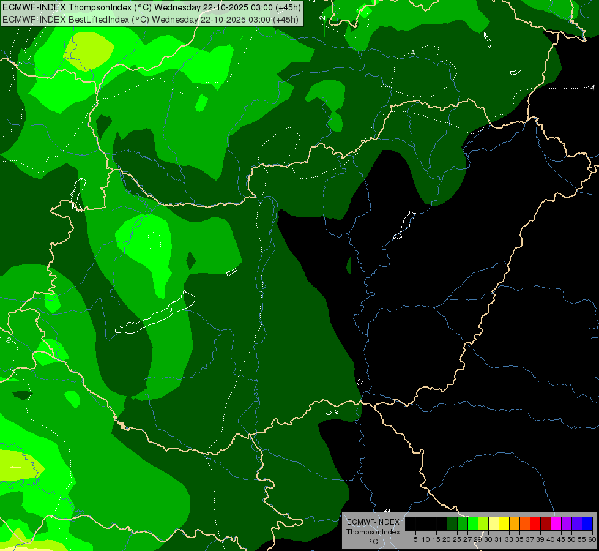Pick the red 37–39 legend swatch
599x551 pixels.
(535, 523)
